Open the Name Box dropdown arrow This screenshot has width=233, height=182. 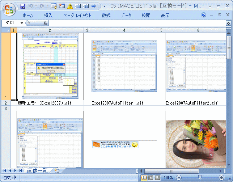[22, 23]
